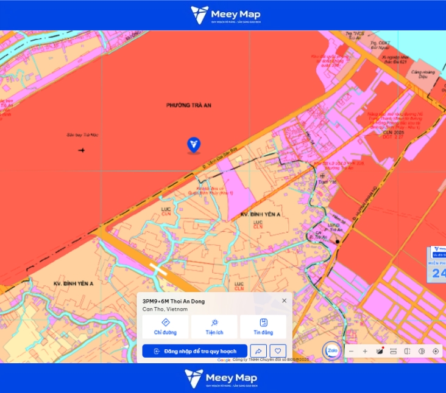Click the Trà Nóc airport plane marker
446x393 pixels.
click(82, 150)
